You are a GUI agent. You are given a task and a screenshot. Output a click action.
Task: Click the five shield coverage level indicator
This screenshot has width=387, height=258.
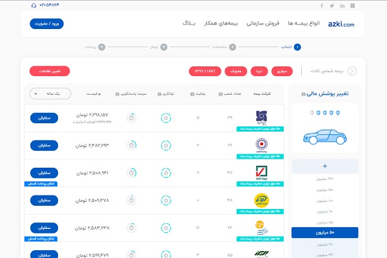pyautogui.click(x=325, y=113)
